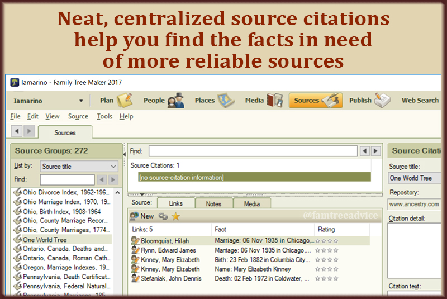
Task: Select Ohio Marriage Index source
Action: click(x=61, y=202)
